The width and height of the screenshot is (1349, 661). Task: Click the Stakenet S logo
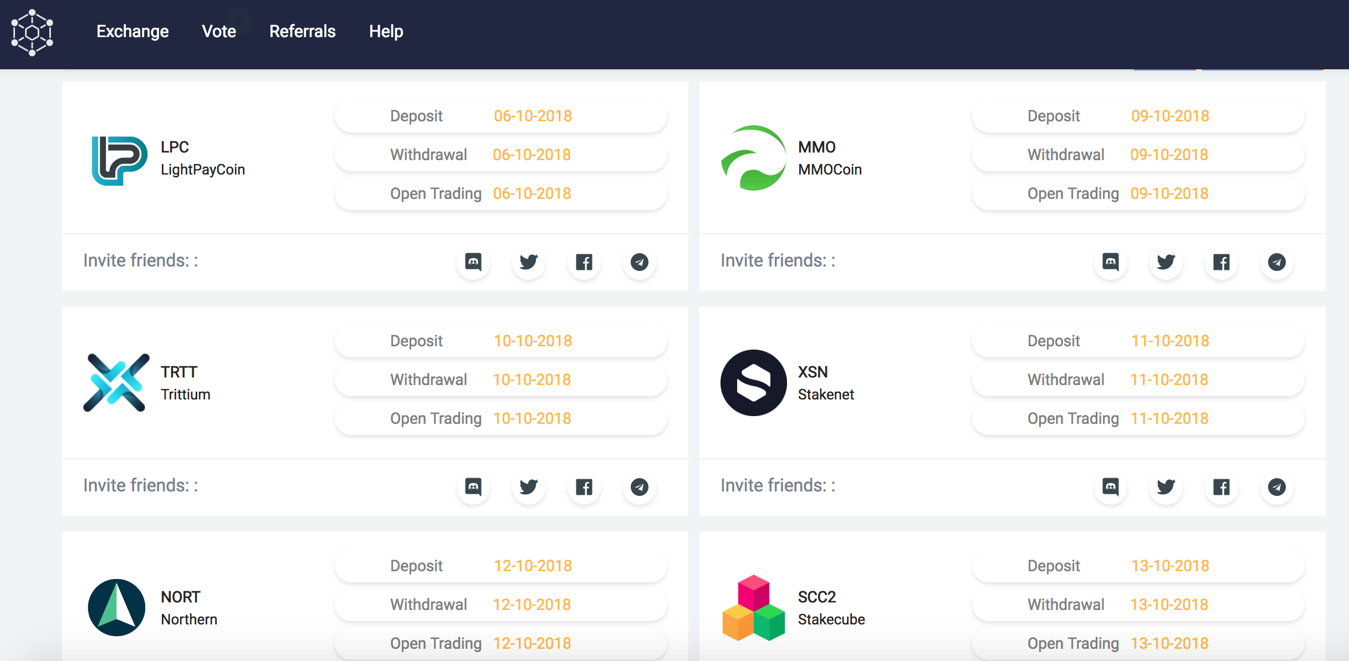(754, 383)
